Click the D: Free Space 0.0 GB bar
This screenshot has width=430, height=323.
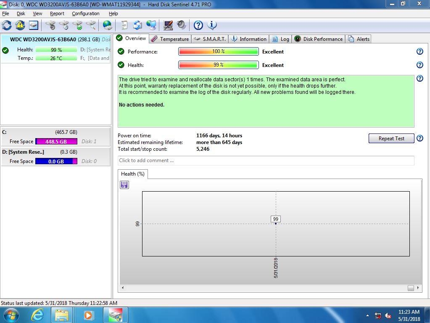click(56, 161)
